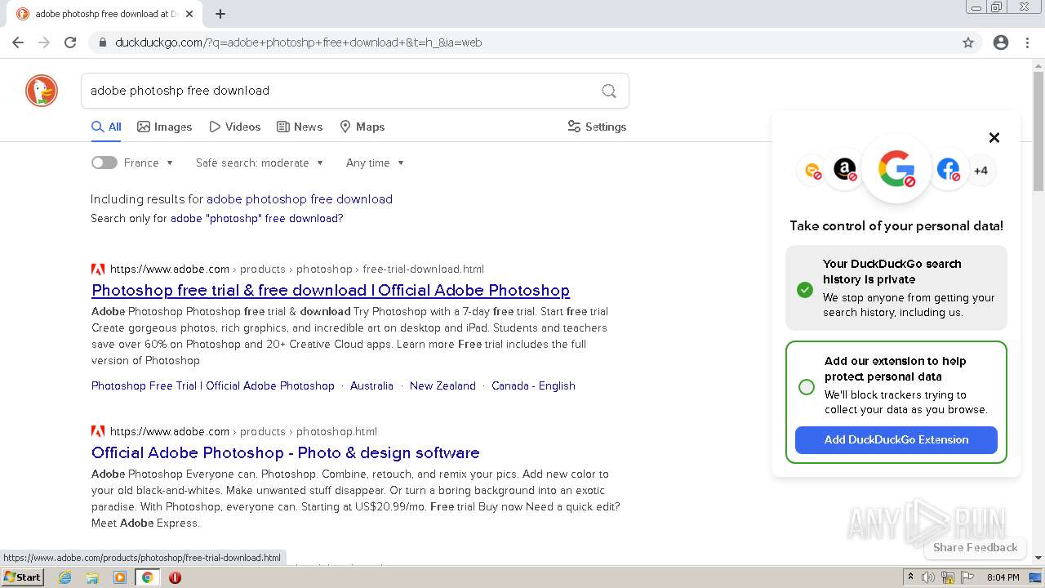Image resolution: width=1045 pixels, height=588 pixels.
Task: Switch to the Maps tab
Action: tap(362, 127)
